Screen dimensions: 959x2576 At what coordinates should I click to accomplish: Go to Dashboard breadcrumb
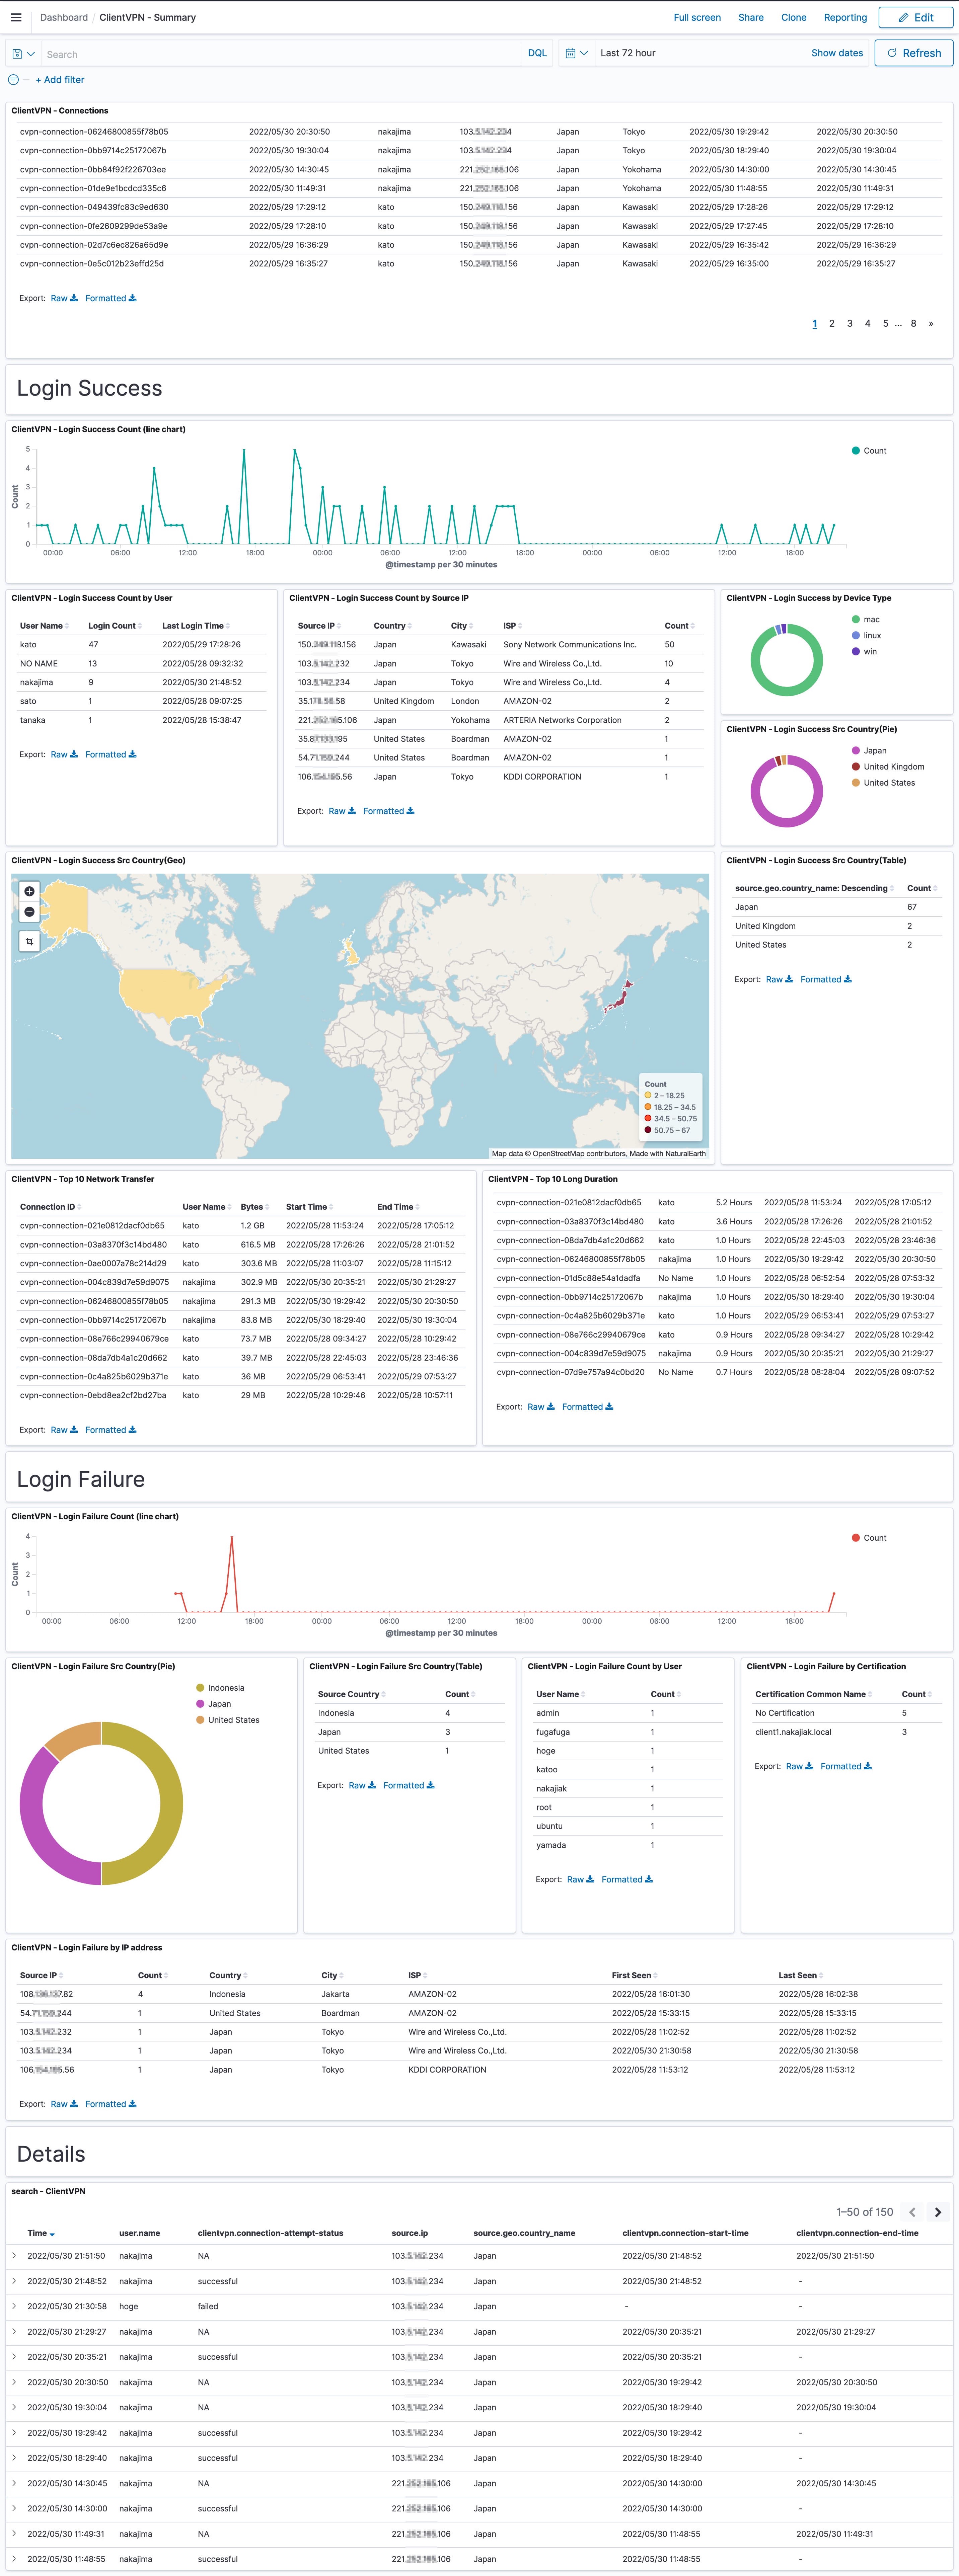(x=64, y=17)
